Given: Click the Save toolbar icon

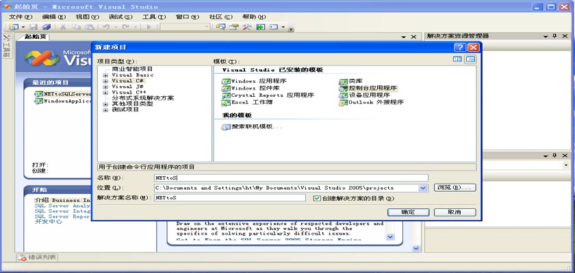Looking at the screenshot, I should [x=34, y=27].
